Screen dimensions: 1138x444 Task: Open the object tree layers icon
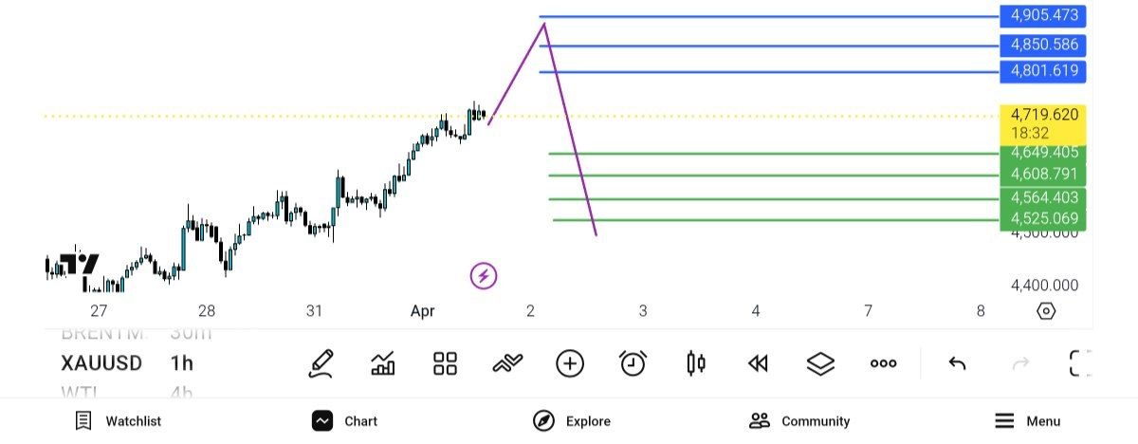coord(820,363)
